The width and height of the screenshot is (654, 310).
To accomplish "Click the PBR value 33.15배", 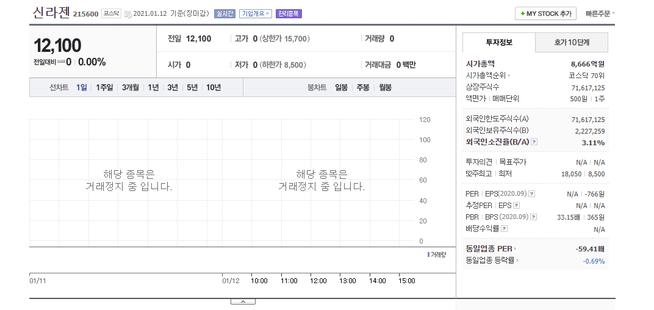I will click(x=568, y=217).
